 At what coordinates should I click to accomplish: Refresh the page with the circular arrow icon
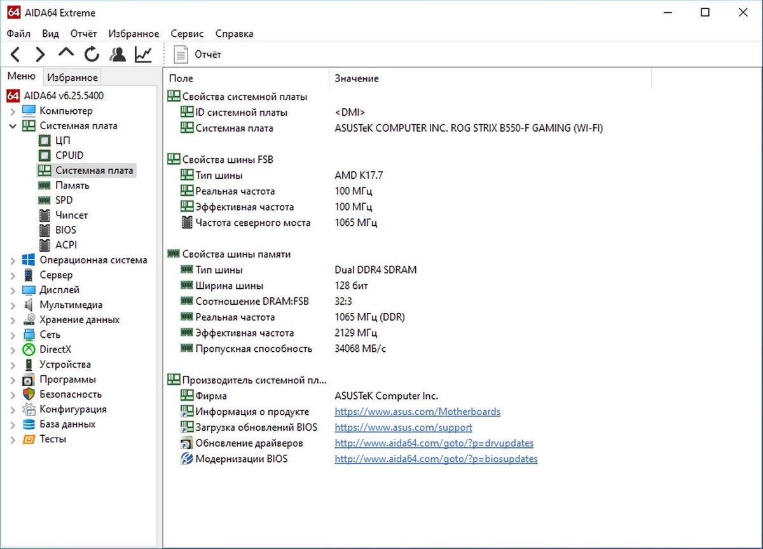click(92, 55)
